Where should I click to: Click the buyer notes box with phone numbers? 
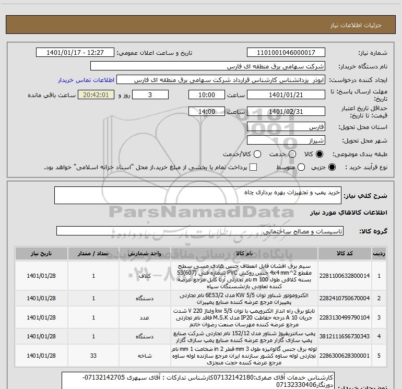tap(198, 381)
